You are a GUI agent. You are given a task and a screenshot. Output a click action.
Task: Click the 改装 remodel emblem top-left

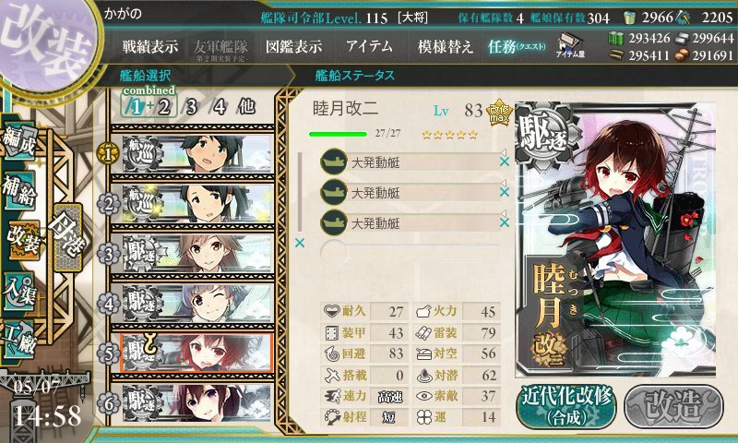point(47,43)
